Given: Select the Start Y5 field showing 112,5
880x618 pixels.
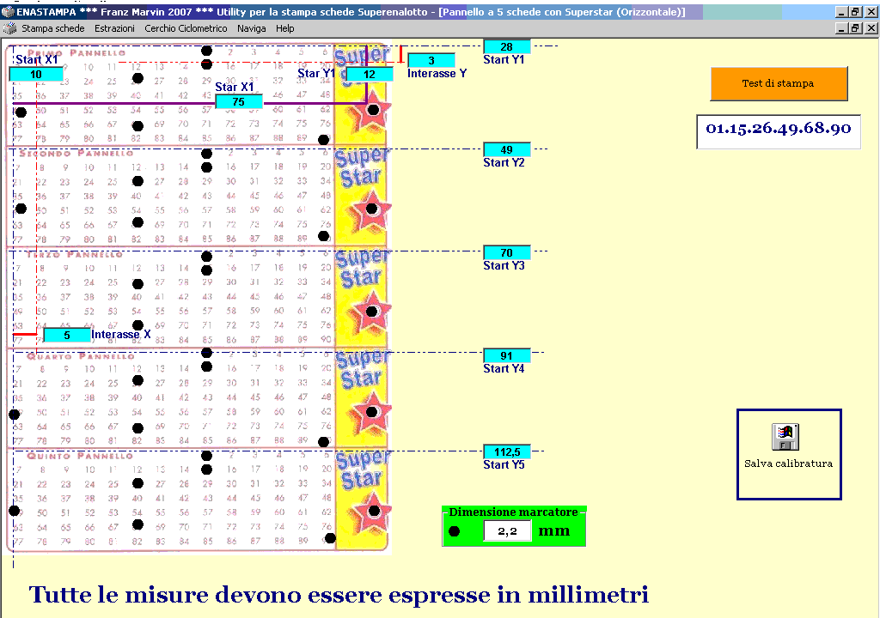Looking at the screenshot, I should point(507,452).
